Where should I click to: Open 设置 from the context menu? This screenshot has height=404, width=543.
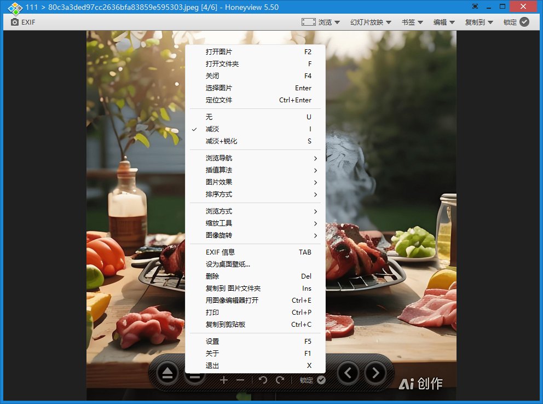click(212, 341)
